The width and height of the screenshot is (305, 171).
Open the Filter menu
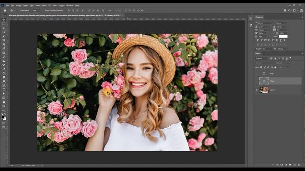click(44, 6)
